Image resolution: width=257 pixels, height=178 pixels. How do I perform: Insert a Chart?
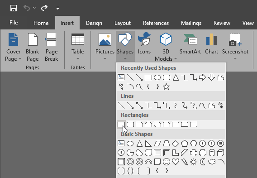211,43
